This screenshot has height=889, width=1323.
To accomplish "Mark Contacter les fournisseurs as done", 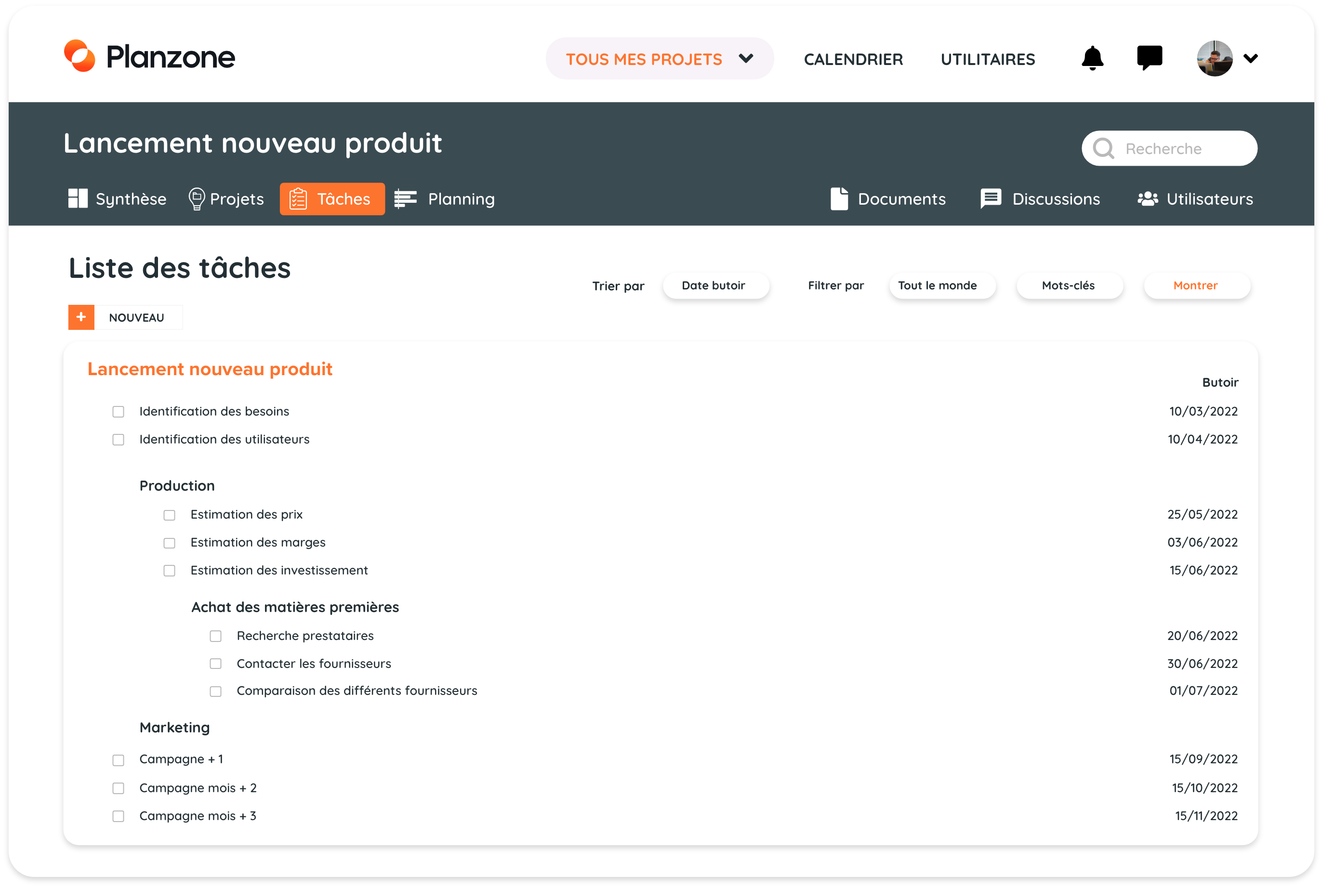I will click(215, 663).
